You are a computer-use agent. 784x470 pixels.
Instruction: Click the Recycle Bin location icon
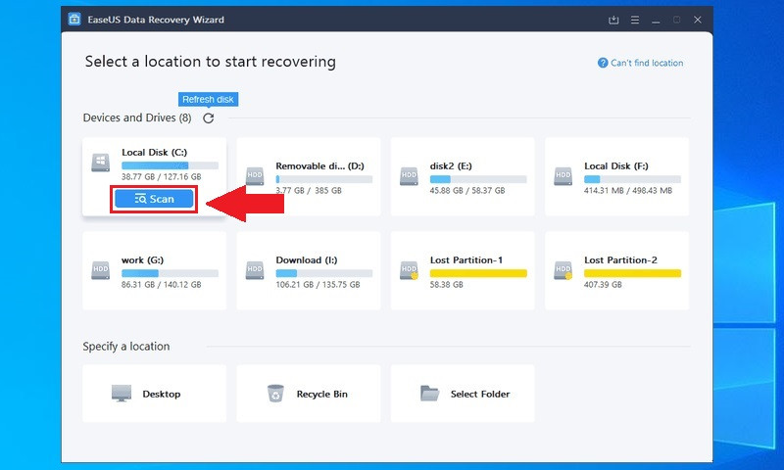click(x=275, y=394)
